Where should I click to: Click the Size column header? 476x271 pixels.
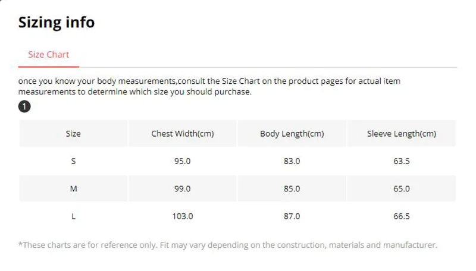(73, 134)
